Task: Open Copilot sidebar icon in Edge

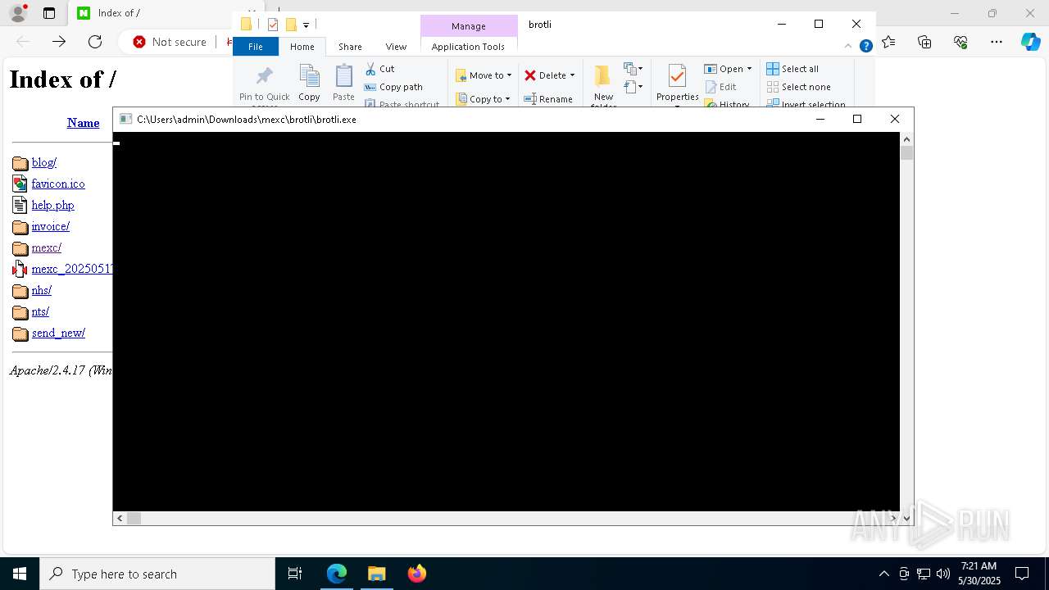Action: (x=1031, y=42)
